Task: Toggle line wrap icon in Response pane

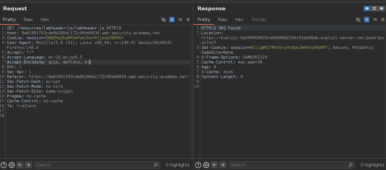Action: (x=367, y=19)
